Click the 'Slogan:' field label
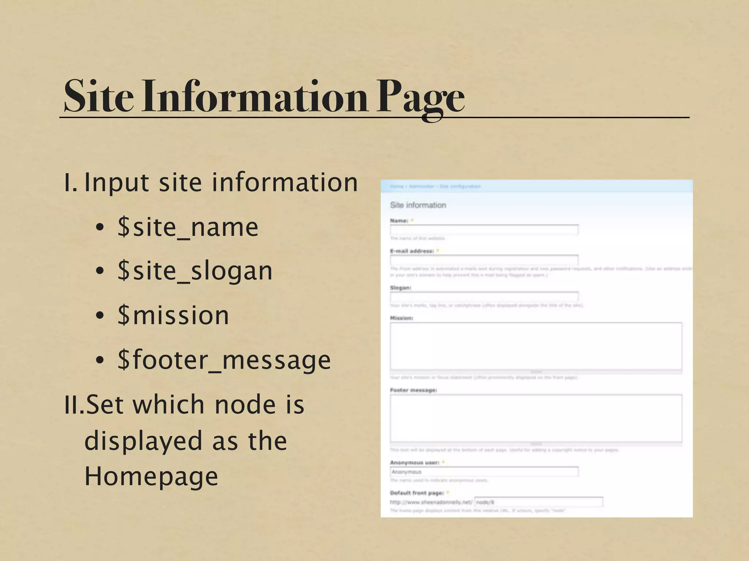The image size is (749, 561). [x=400, y=288]
